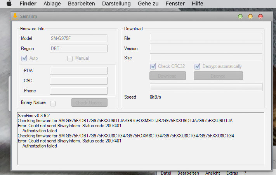Viewport: 276px width, 175px height.
Task: Toggle the Check CRC32 checkbox
Action: (153, 66)
